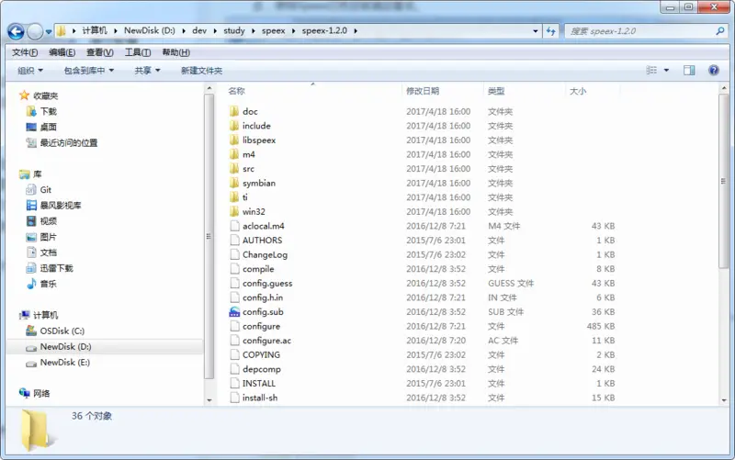Select 下载 in favorites

click(x=41, y=111)
